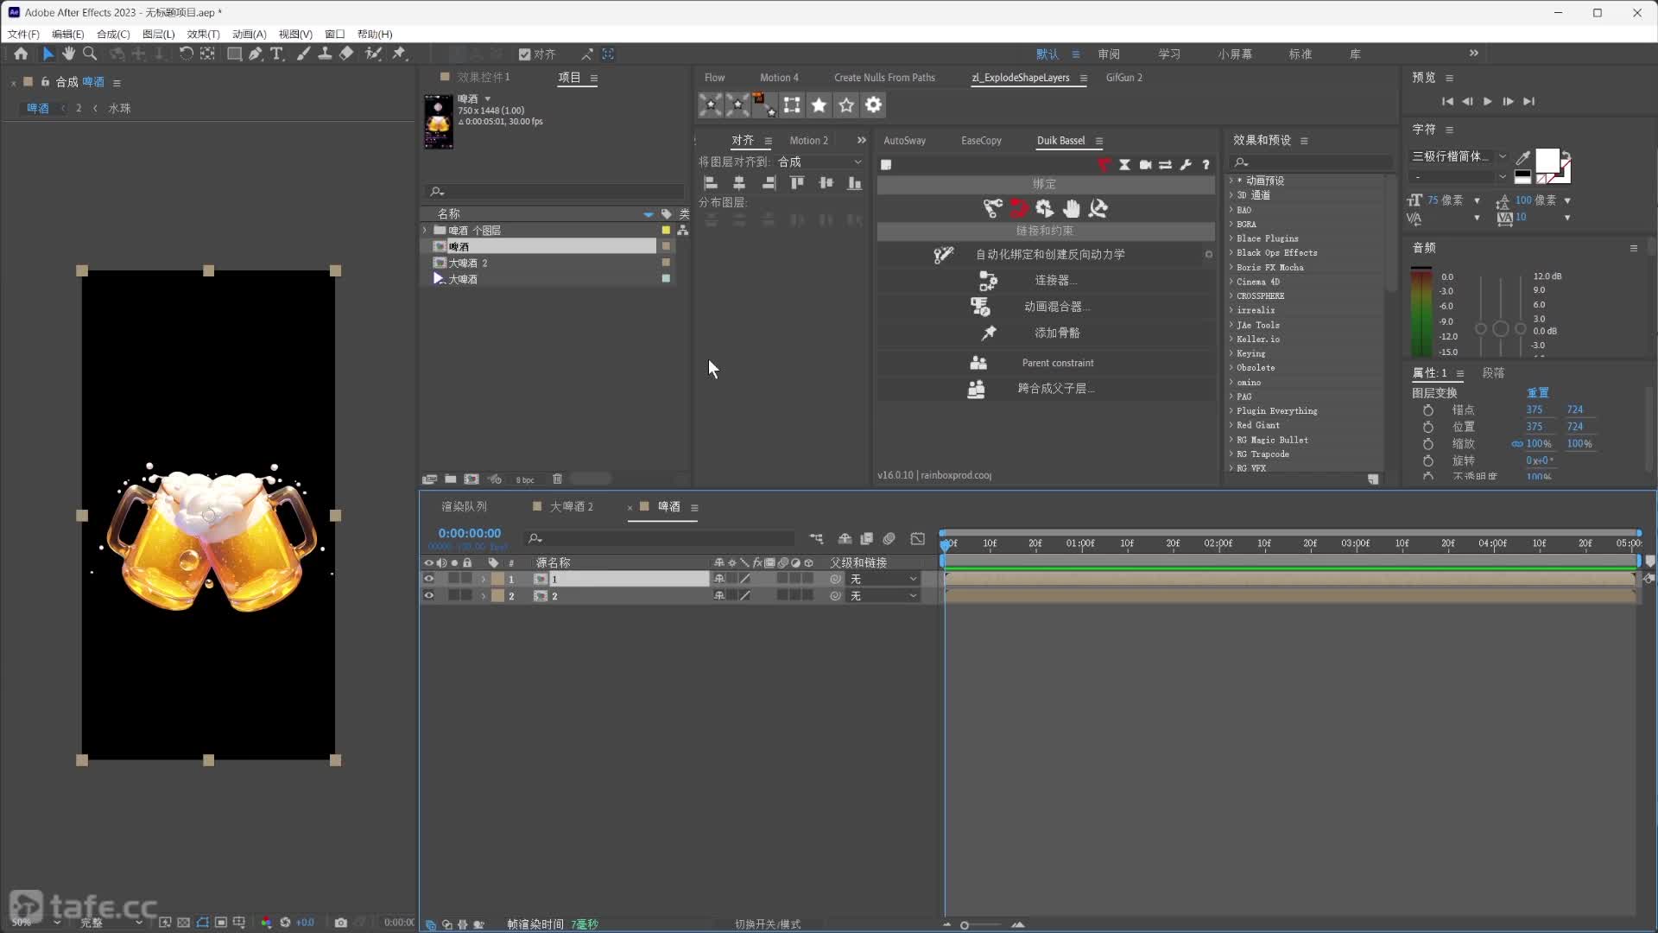The height and width of the screenshot is (933, 1658).
Task: Switch to the Motion 4 tab
Action: [779, 78]
